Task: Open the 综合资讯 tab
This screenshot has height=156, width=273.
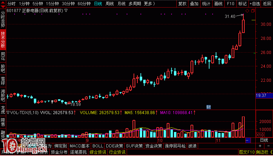Action: pyautogui.click(x=98, y=152)
